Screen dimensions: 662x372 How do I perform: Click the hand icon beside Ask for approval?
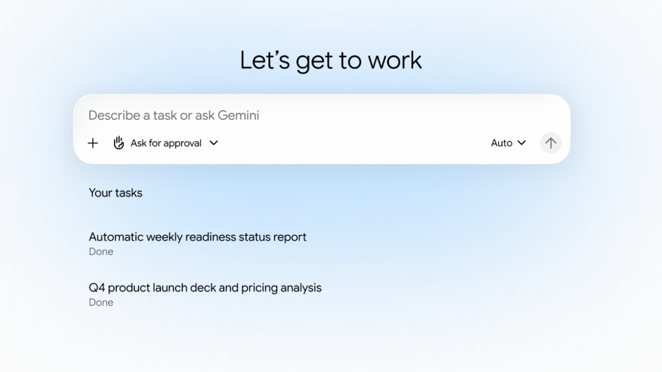tap(118, 143)
